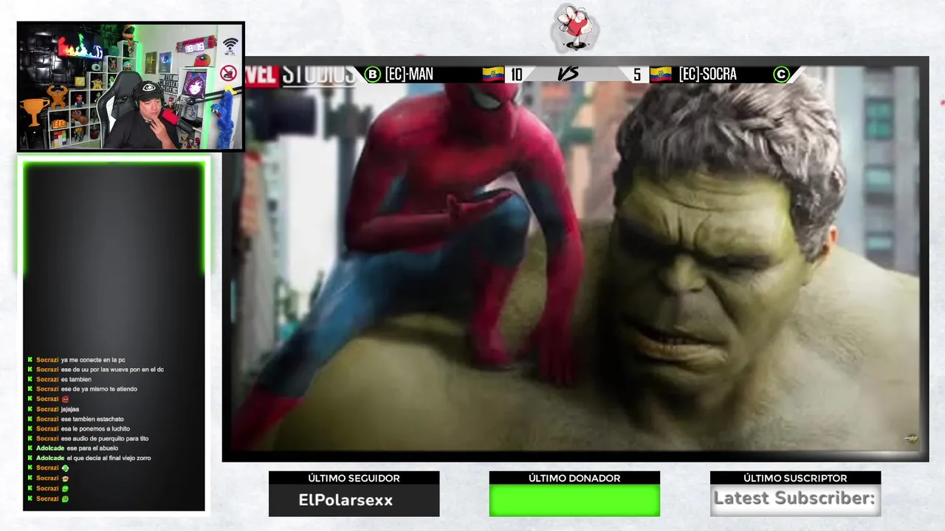Click chat message 'ese de ya mismo te atiendo'
Viewport: 945px width, 531px height.
99,389
